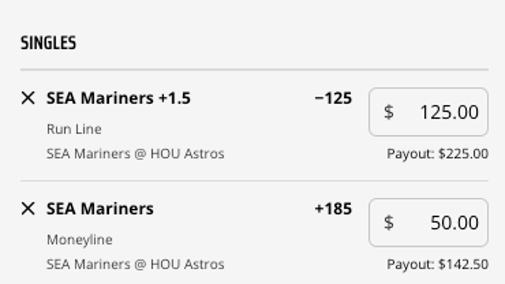Click the -125 odds value
The width and height of the screenshot is (505, 284).
[333, 98]
